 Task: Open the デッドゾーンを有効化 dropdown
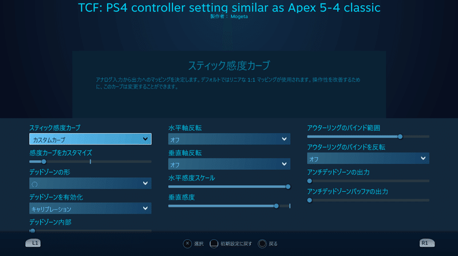pos(90,209)
